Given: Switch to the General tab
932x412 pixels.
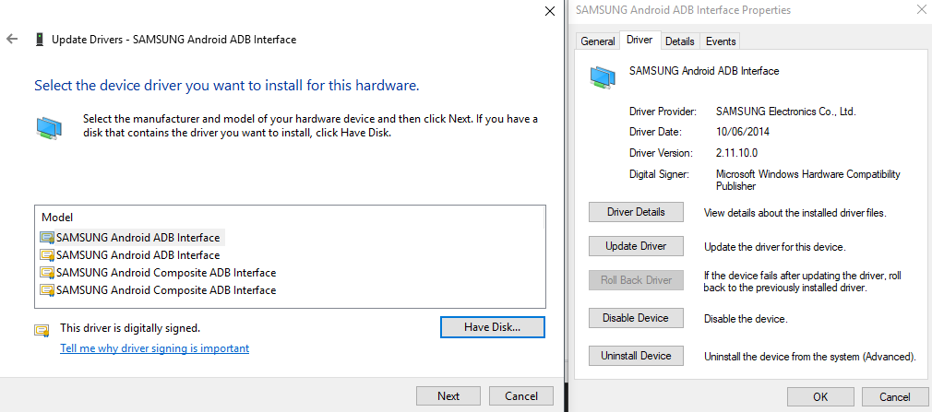Looking at the screenshot, I should pyautogui.click(x=598, y=41).
